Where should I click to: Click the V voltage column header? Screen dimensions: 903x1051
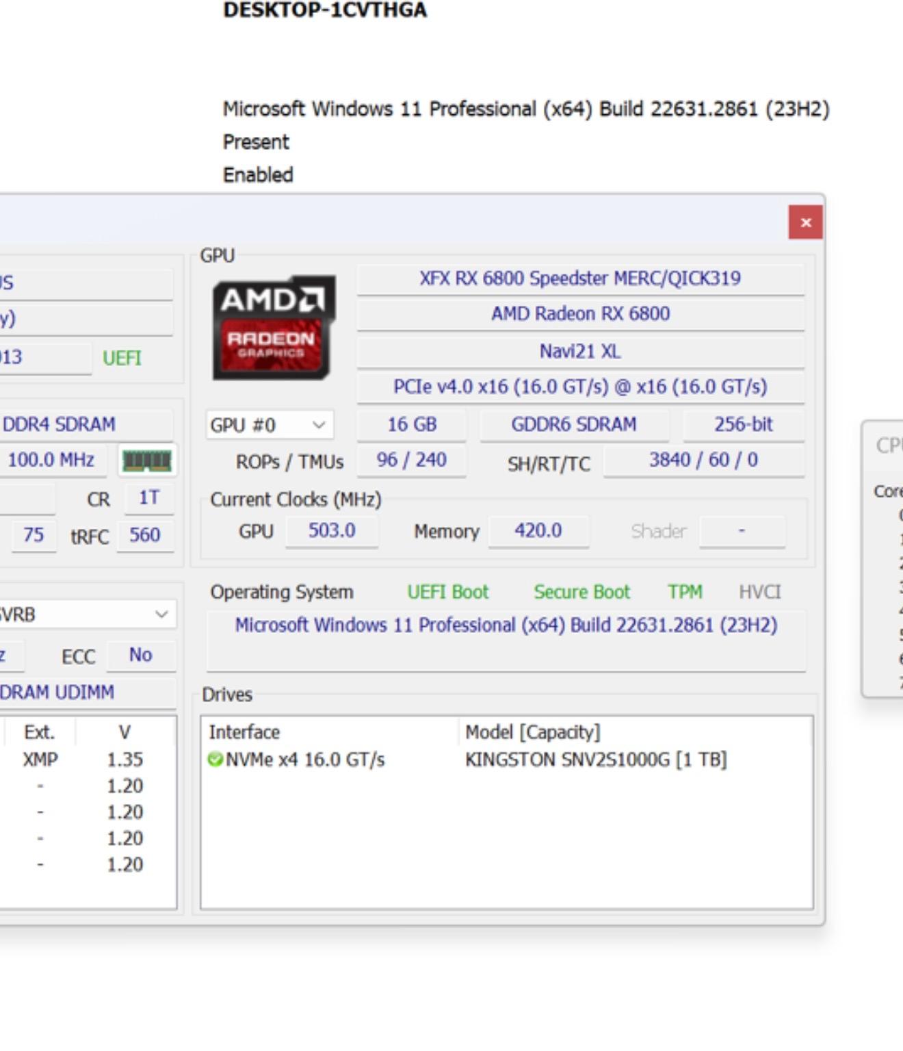[125, 732]
